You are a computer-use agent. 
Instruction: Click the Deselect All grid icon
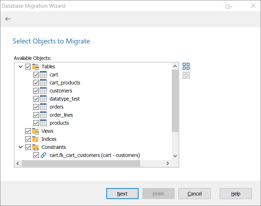click(x=186, y=75)
